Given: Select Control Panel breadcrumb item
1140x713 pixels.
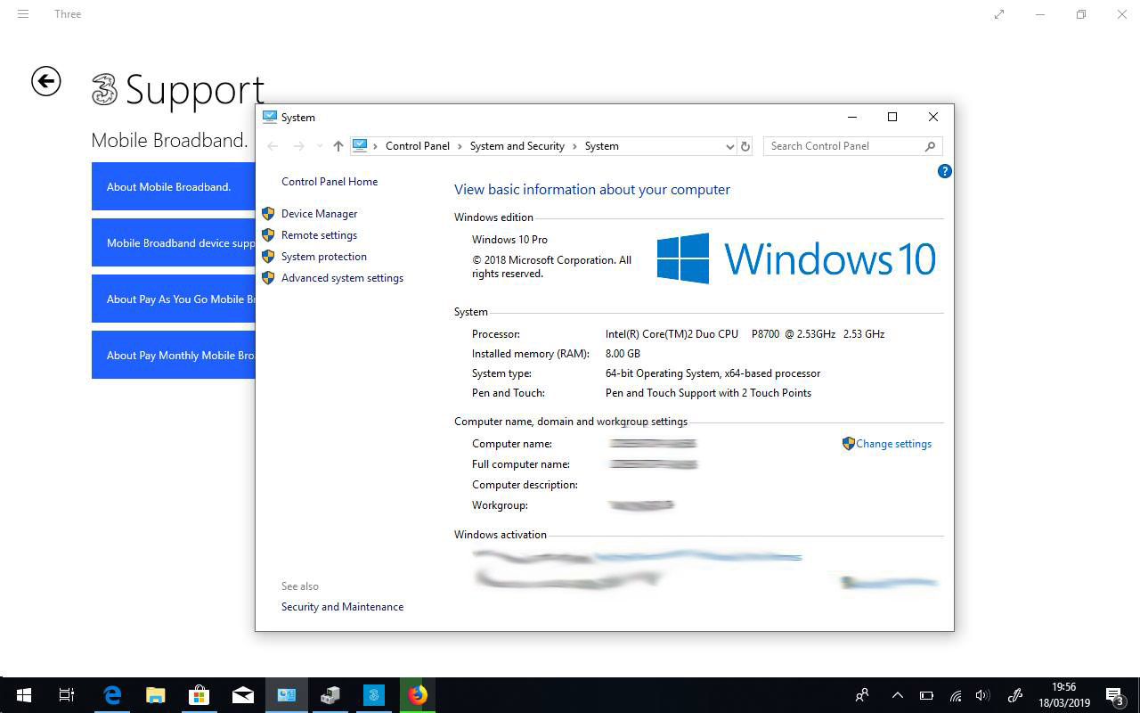Looking at the screenshot, I should (x=417, y=146).
